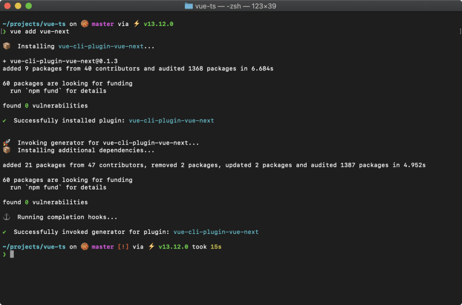The height and width of the screenshot is (305, 462).
Task: Click the line starting 'added 21 packages from 47 contributors'
Action: tap(214, 165)
